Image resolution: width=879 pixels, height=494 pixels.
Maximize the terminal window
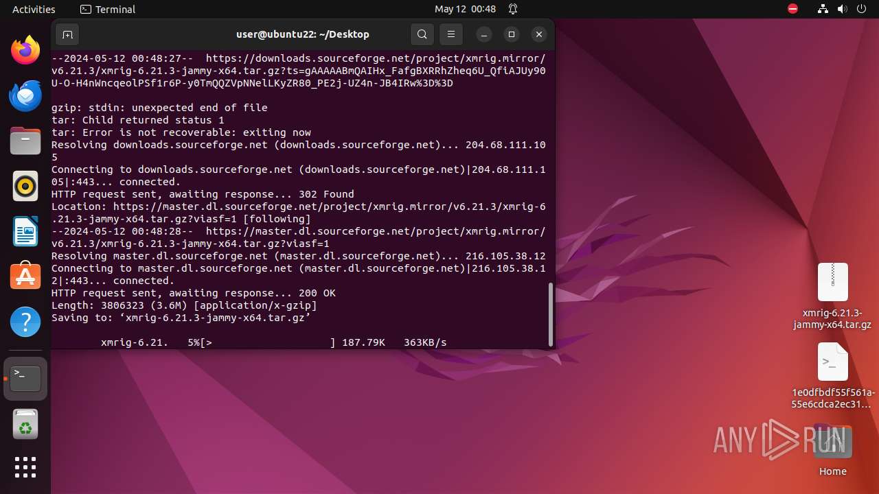[512, 34]
